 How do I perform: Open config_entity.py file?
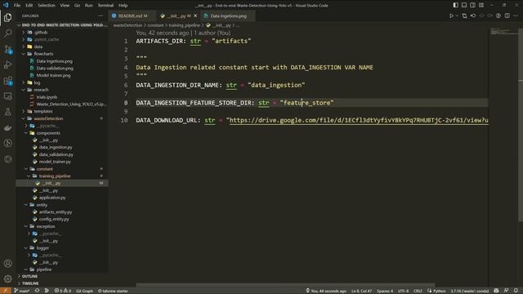(x=54, y=219)
